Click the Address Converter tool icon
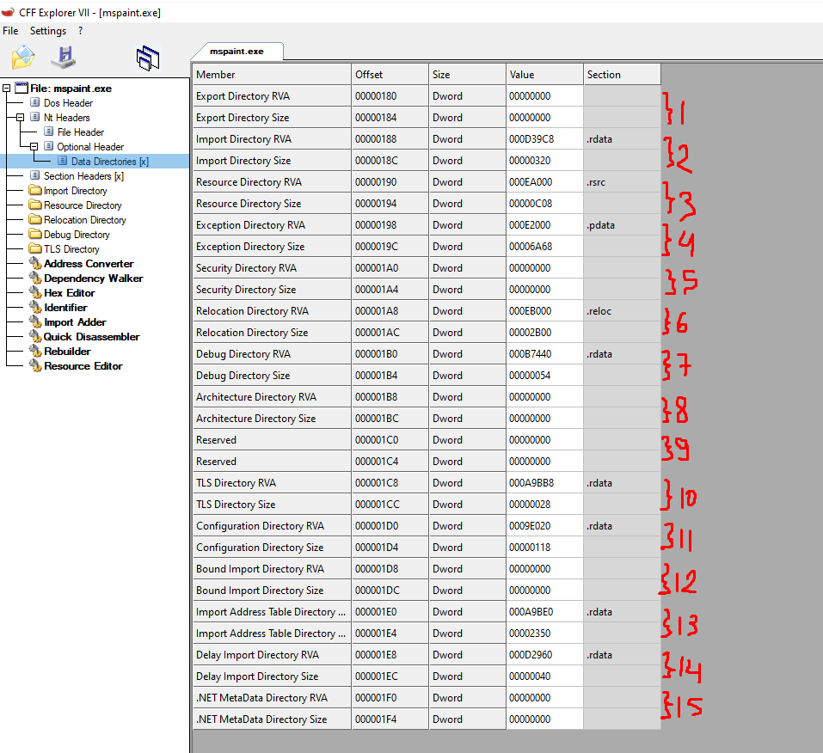This screenshot has width=823, height=753. [35, 263]
